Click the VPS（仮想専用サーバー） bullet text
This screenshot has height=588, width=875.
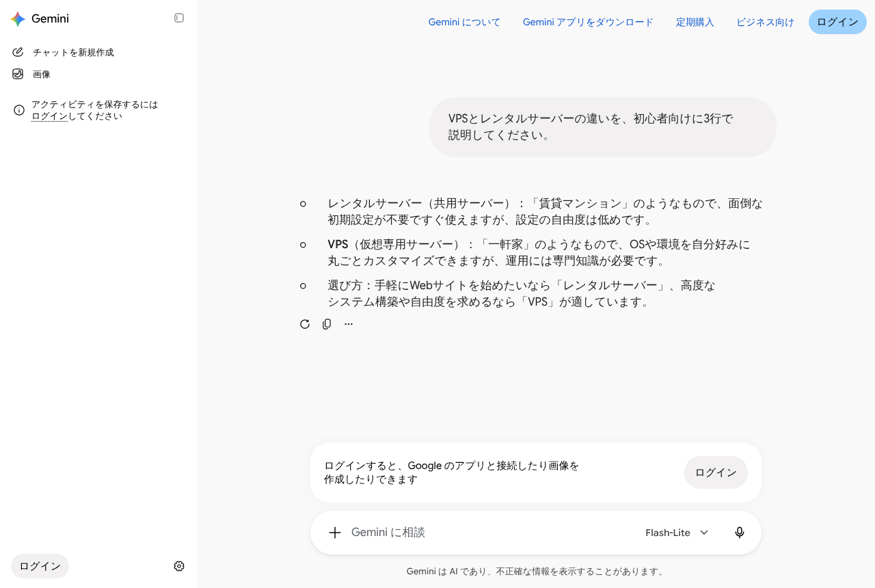539,252
